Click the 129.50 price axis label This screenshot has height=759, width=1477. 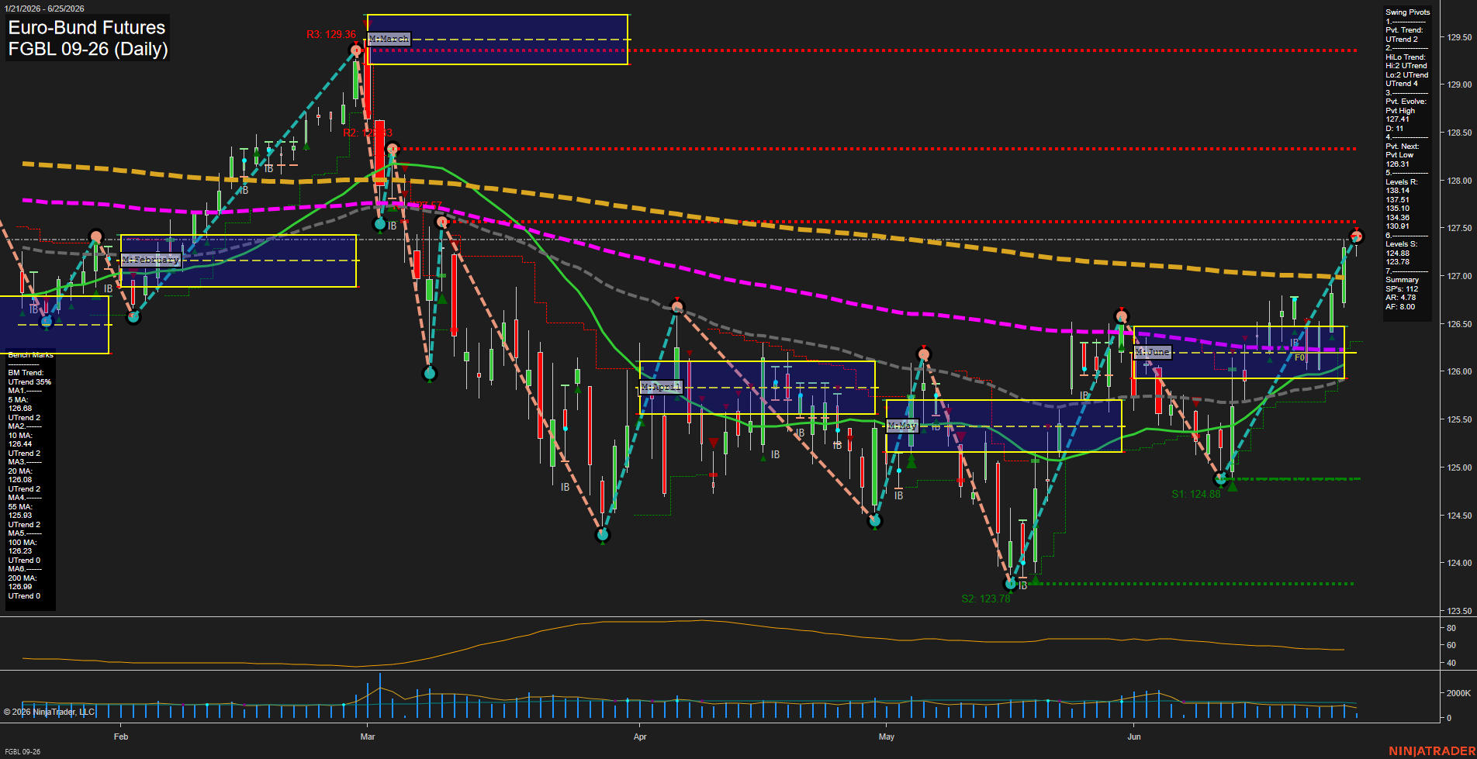1460,37
